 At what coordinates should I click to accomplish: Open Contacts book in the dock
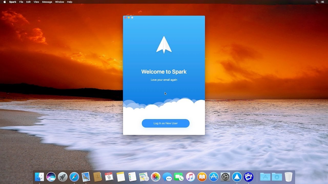coord(97,177)
